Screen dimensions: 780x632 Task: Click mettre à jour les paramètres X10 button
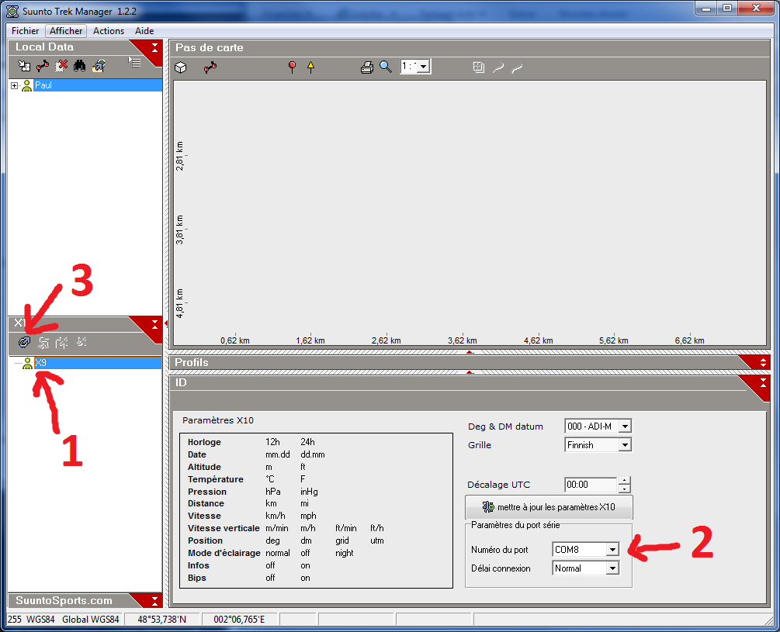click(x=549, y=507)
